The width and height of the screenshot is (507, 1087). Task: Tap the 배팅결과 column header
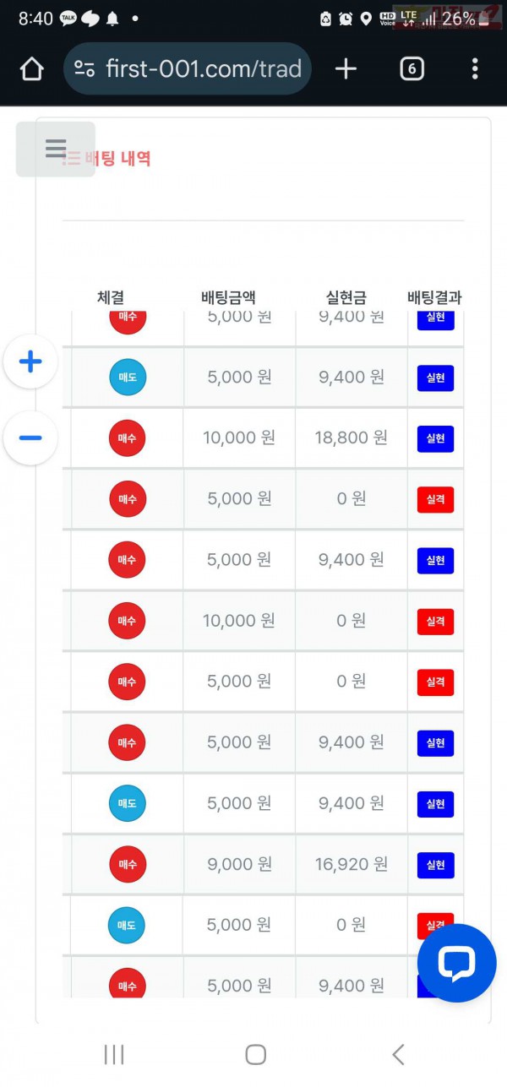coord(433,297)
